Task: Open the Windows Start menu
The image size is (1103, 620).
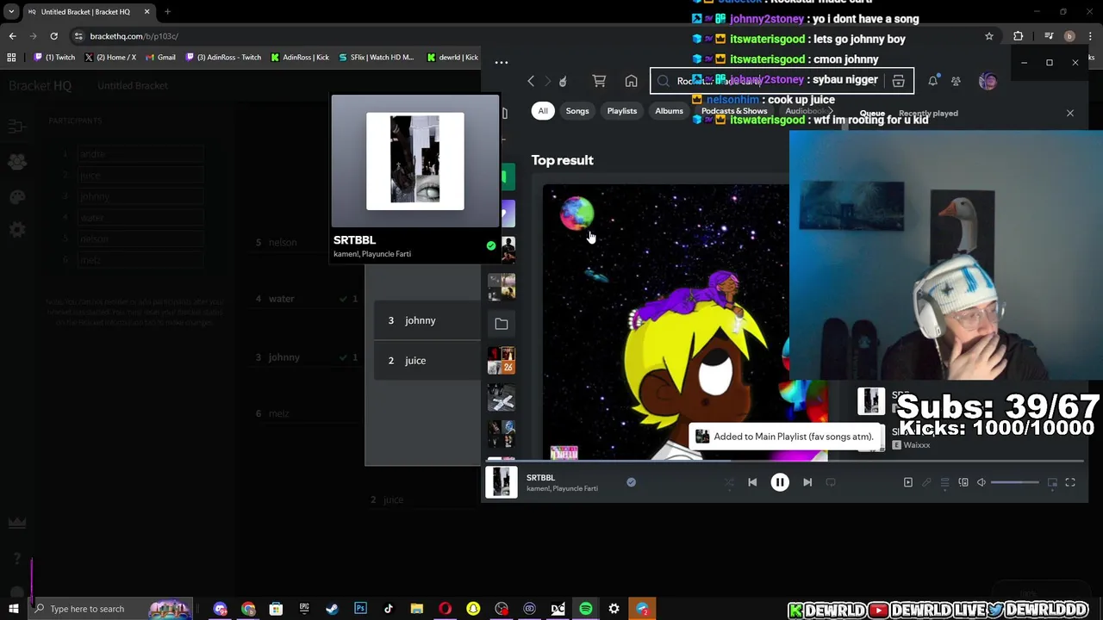Action: 14,609
